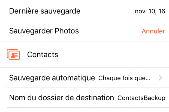Stop Sauvegarder Photos by tapping Annuler

coord(153,31)
